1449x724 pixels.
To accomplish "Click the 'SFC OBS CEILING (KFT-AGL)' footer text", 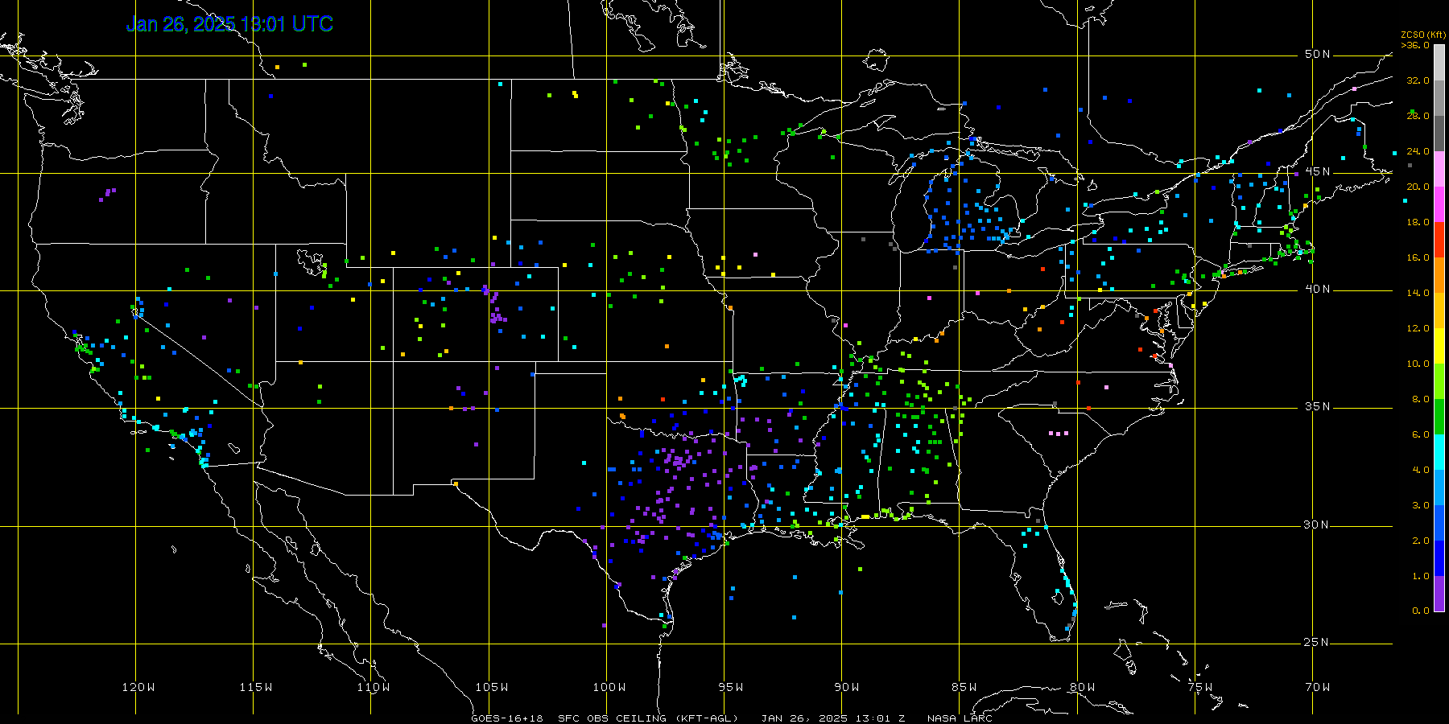I will click(648, 718).
